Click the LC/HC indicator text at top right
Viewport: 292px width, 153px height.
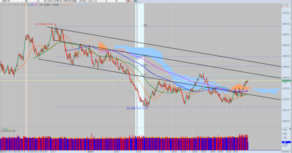click(x=285, y=5)
